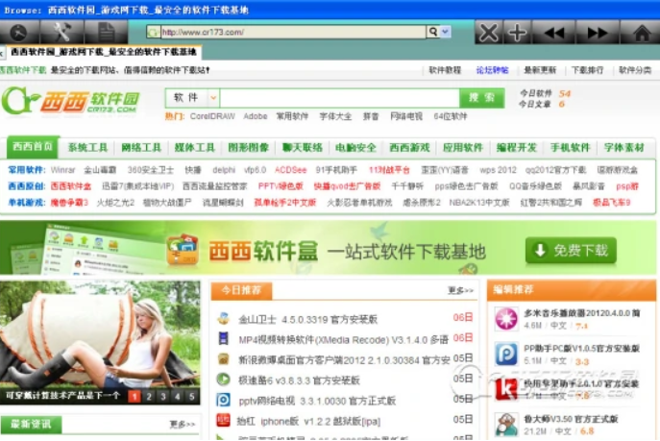The height and width of the screenshot is (441, 660).
Task: Open the 软件分类 top link
Action: tap(635, 70)
